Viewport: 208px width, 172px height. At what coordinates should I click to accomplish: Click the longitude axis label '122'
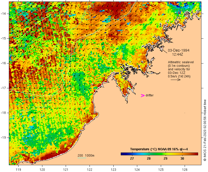coord(90,169)
